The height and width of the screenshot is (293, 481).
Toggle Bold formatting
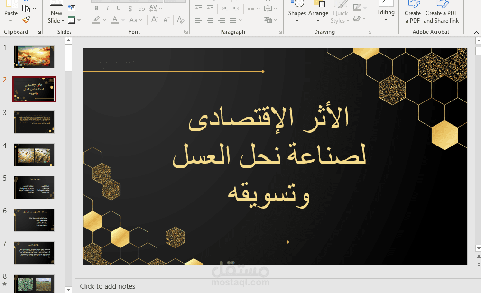(96, 9)
